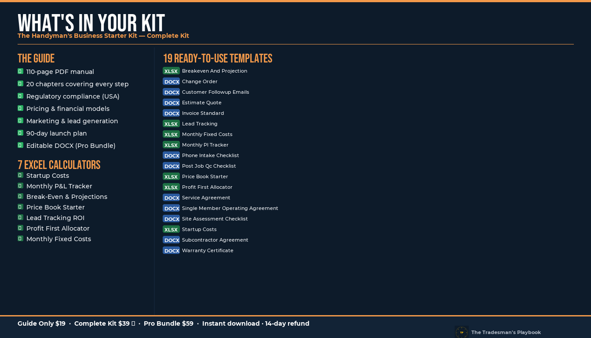The width and height of the screenshot is (591, 338).
Task: Click the Tradesman's Playbook logo icon
Action: point(462,332)
